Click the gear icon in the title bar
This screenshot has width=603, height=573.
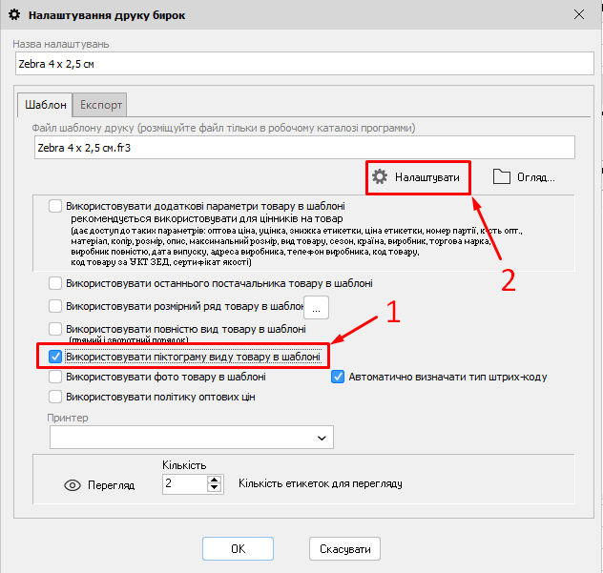coord(13,15)
